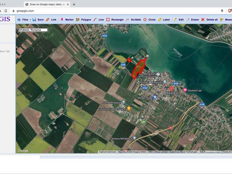Screen dimensions: 232x174
Task: Switch to the Draw on Google maps tab
Action: [x=46, y=4]
